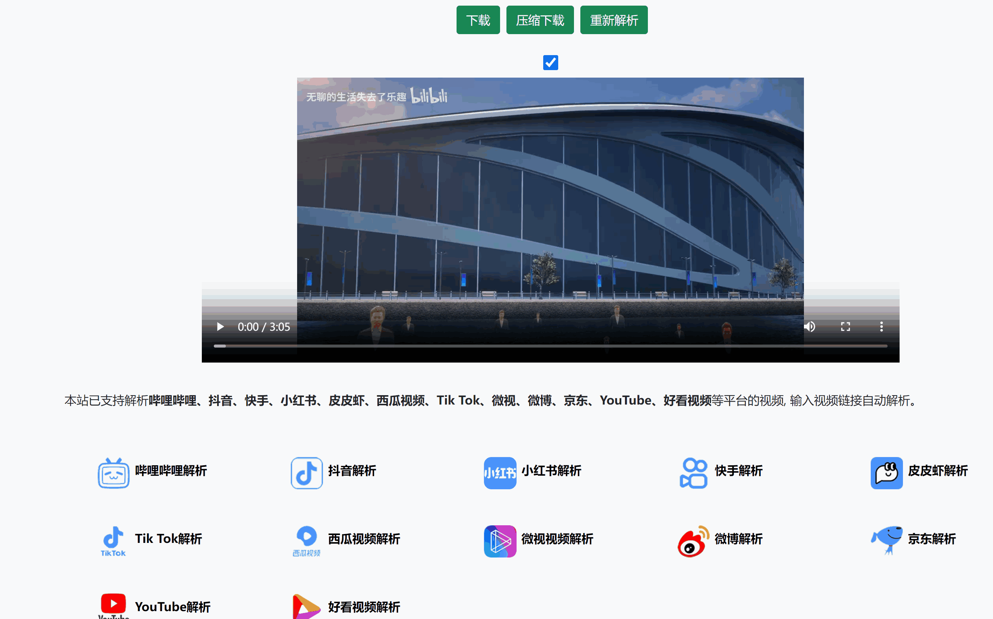The height and width of the screenshot is (619, 993).
Task: Open the Douyin parser icon
Action: pyautogui.click(x=306, y=473)
